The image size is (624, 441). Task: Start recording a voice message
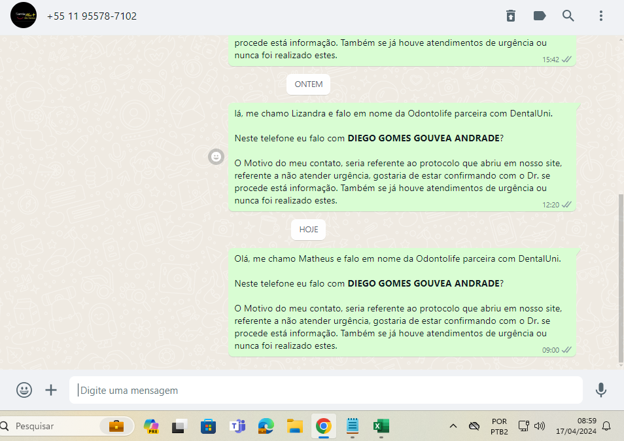pyautogui.click(x=601, y=390)
